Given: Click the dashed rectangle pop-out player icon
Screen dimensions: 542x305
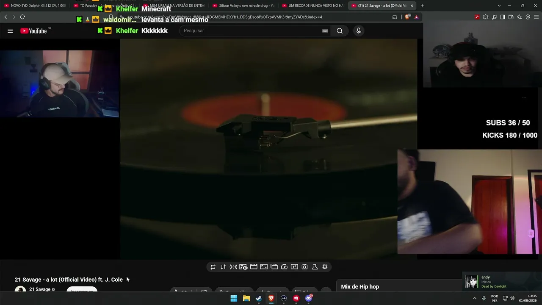Looking at the screenshot, I should pyautogui.click(x=274, y=267).
